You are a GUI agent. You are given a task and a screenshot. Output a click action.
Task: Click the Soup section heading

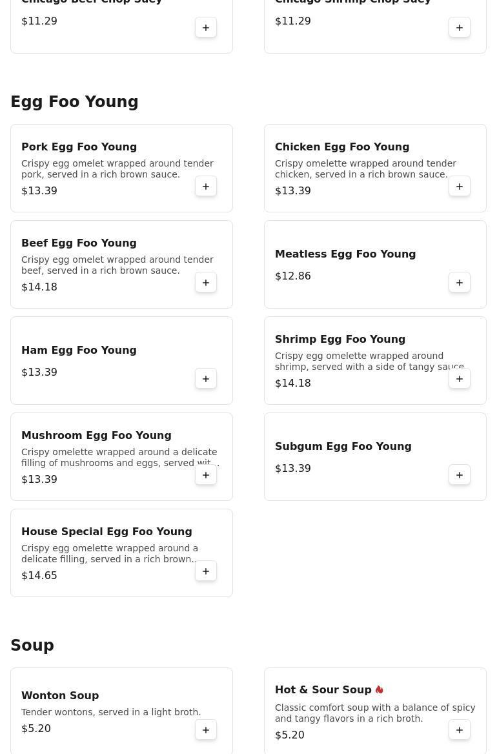pos(32,646)
